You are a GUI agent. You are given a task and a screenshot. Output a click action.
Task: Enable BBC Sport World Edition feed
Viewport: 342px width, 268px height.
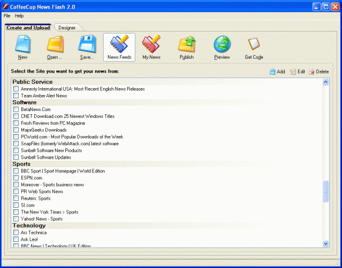click(16, 171)
